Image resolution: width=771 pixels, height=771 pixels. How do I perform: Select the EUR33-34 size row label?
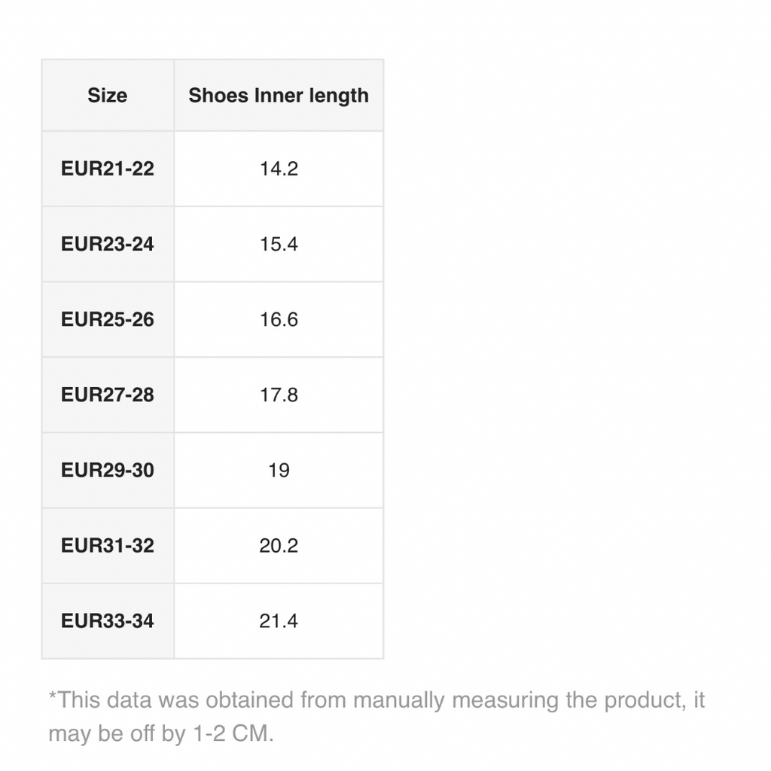coord(107,620)
